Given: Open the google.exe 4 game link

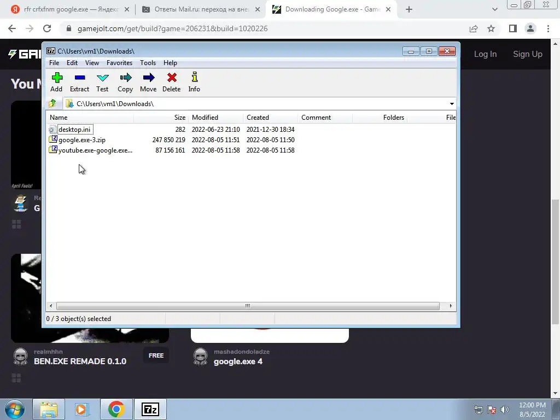Looking at the screenshot, I should pos(238,362).
